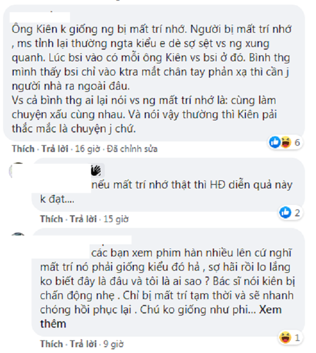Show reaction count 6 details on first comment

click(x=297, y=142)
